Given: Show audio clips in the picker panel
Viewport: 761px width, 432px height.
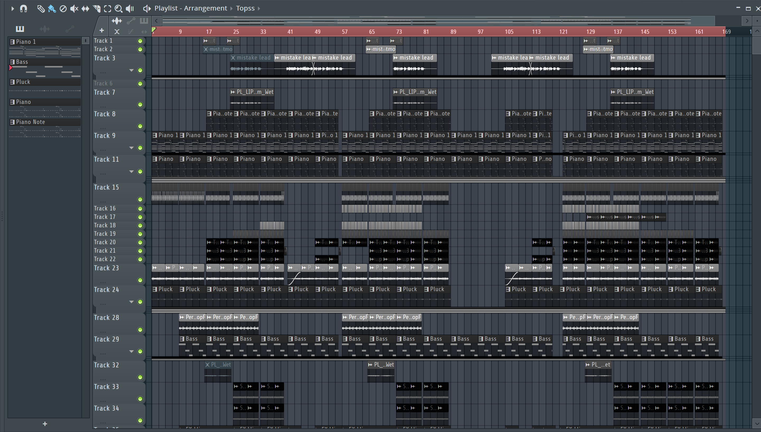Looking at the screenshot, I should 45,29.
